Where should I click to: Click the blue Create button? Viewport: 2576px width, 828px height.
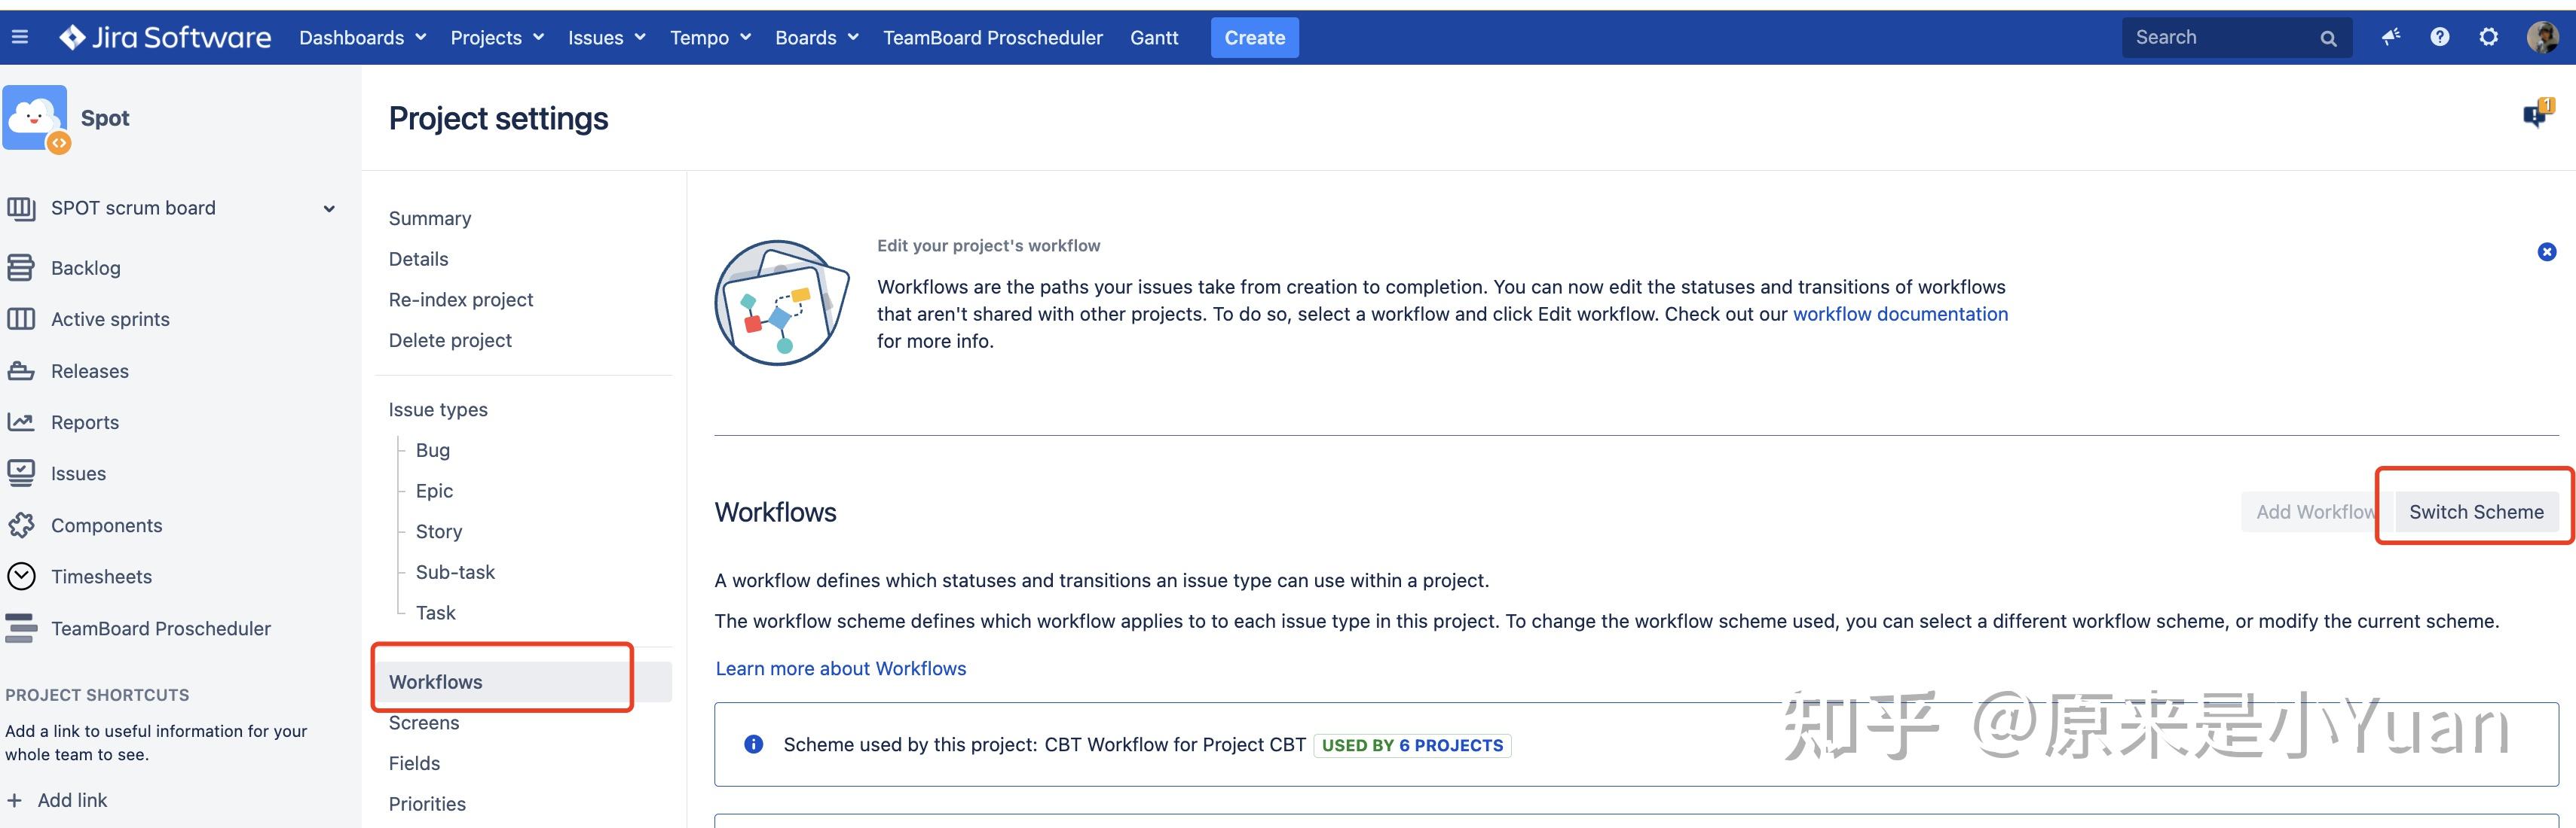click(1254, 37)
